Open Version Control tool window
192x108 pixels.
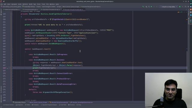(x=9, y=105)
